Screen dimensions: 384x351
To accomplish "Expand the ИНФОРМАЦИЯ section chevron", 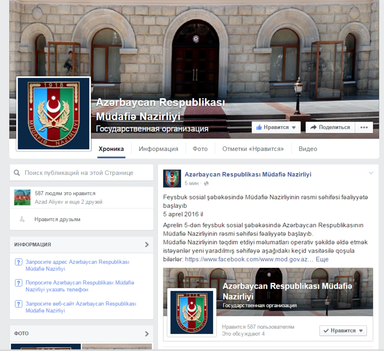I will click(147, 244).
